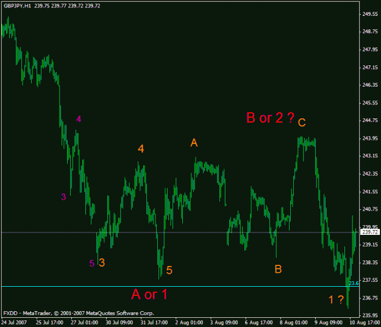
Task: Click the "30 Jul 09:00" time label
Action: (119, 323)
